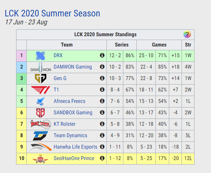This screenshot has height=173, width=211.
Task: Click the KT Rolster logo image
Action: coord(41,124)
